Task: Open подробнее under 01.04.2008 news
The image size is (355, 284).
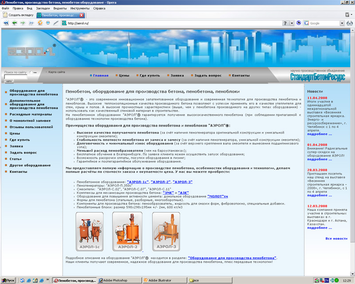Action: 319,159
